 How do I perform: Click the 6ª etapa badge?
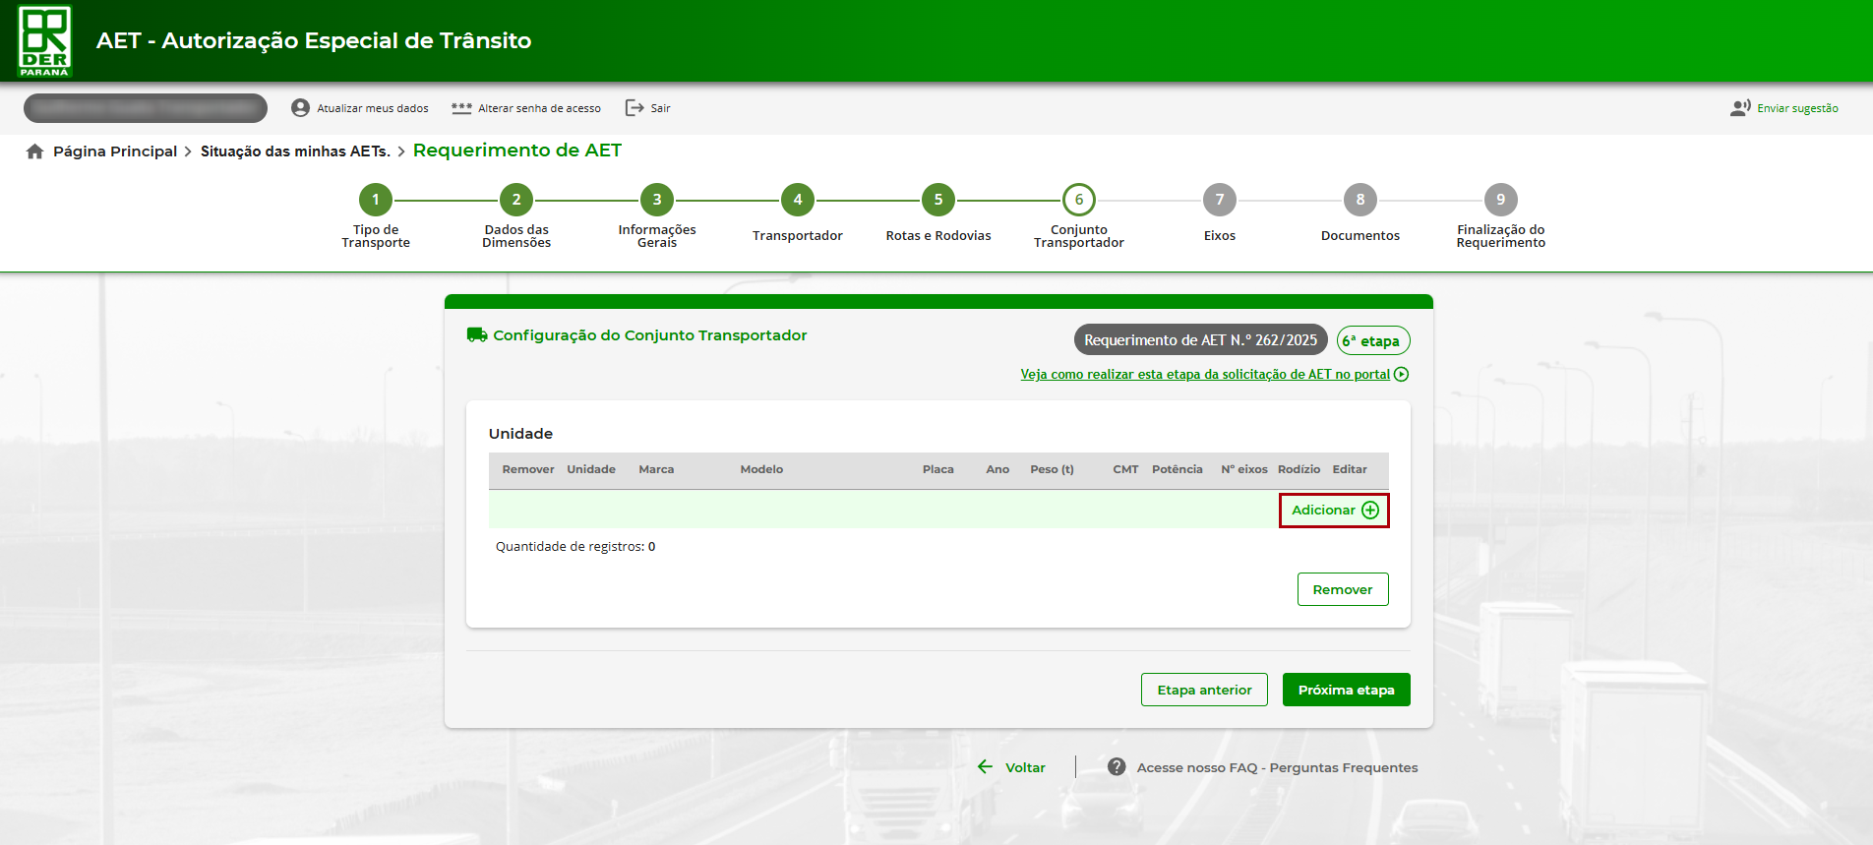click(x=1373, y=340)
